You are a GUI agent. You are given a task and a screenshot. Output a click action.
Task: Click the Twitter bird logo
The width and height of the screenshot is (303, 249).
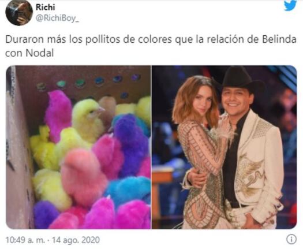(290, 5)
